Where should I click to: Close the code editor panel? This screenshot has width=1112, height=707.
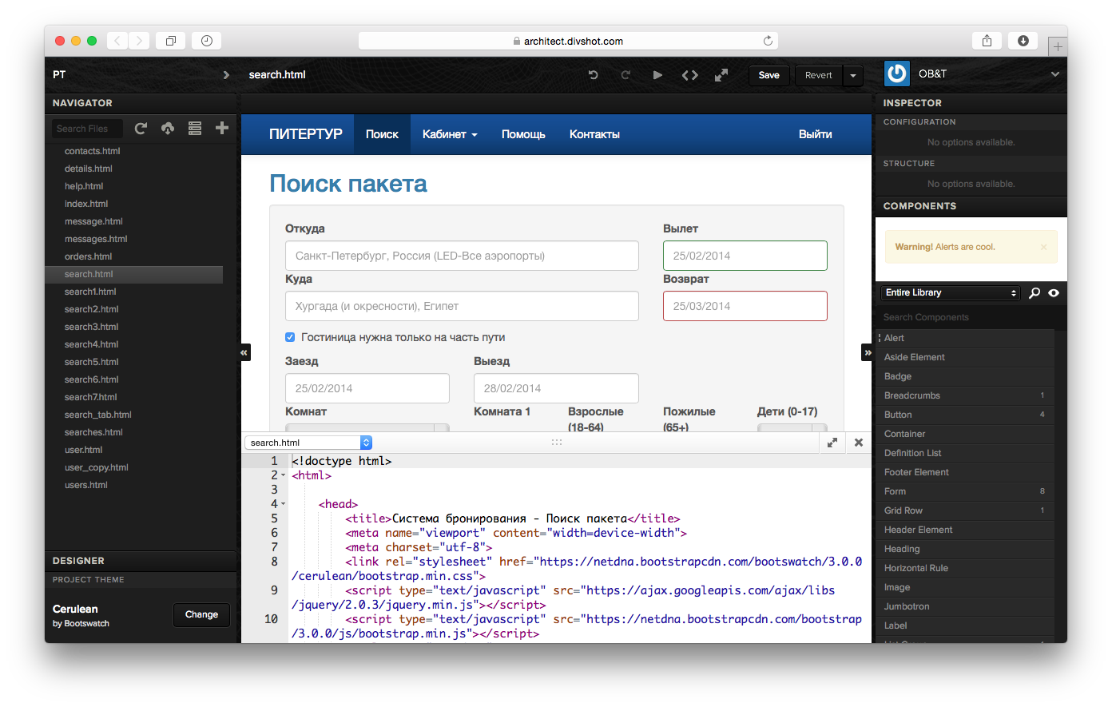point(859,443)
